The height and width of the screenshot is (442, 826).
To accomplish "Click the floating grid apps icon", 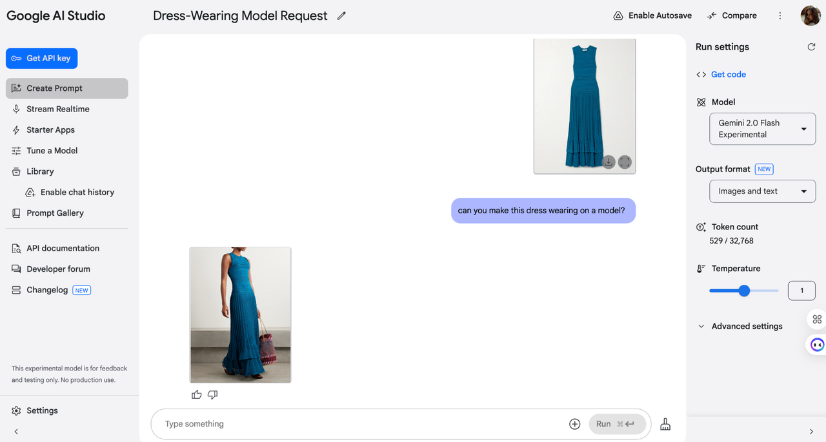I will 817,319.
